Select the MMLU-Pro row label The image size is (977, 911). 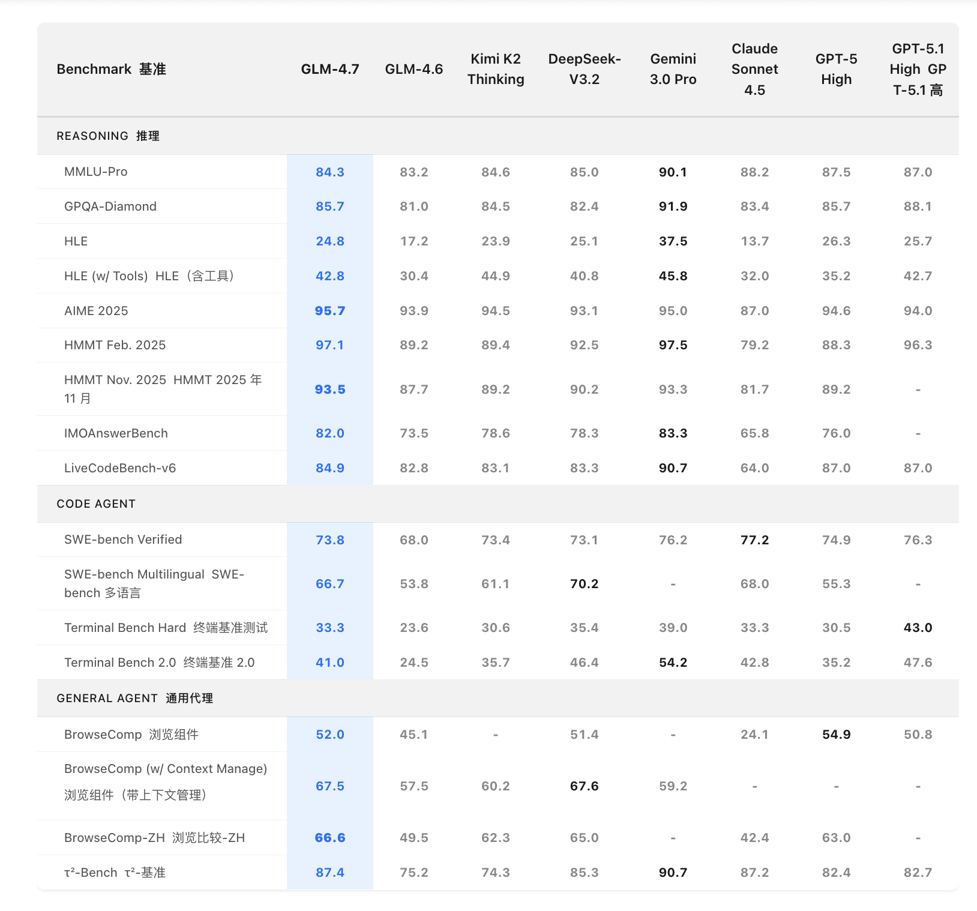[x=96, y=172]
